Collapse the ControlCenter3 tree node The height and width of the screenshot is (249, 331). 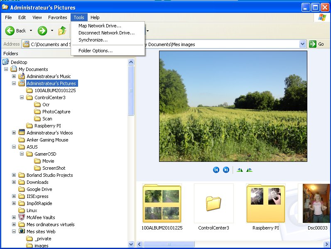click(22, 98)
